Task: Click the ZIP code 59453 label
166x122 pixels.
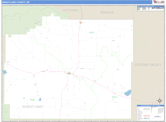Action: tap(91, 33)
